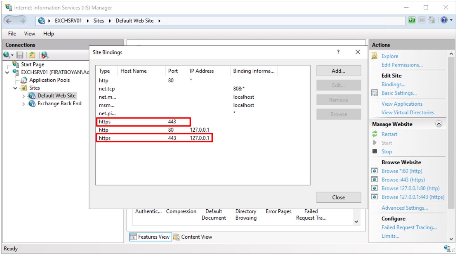Click the IP Address column header

pos(209,71)
